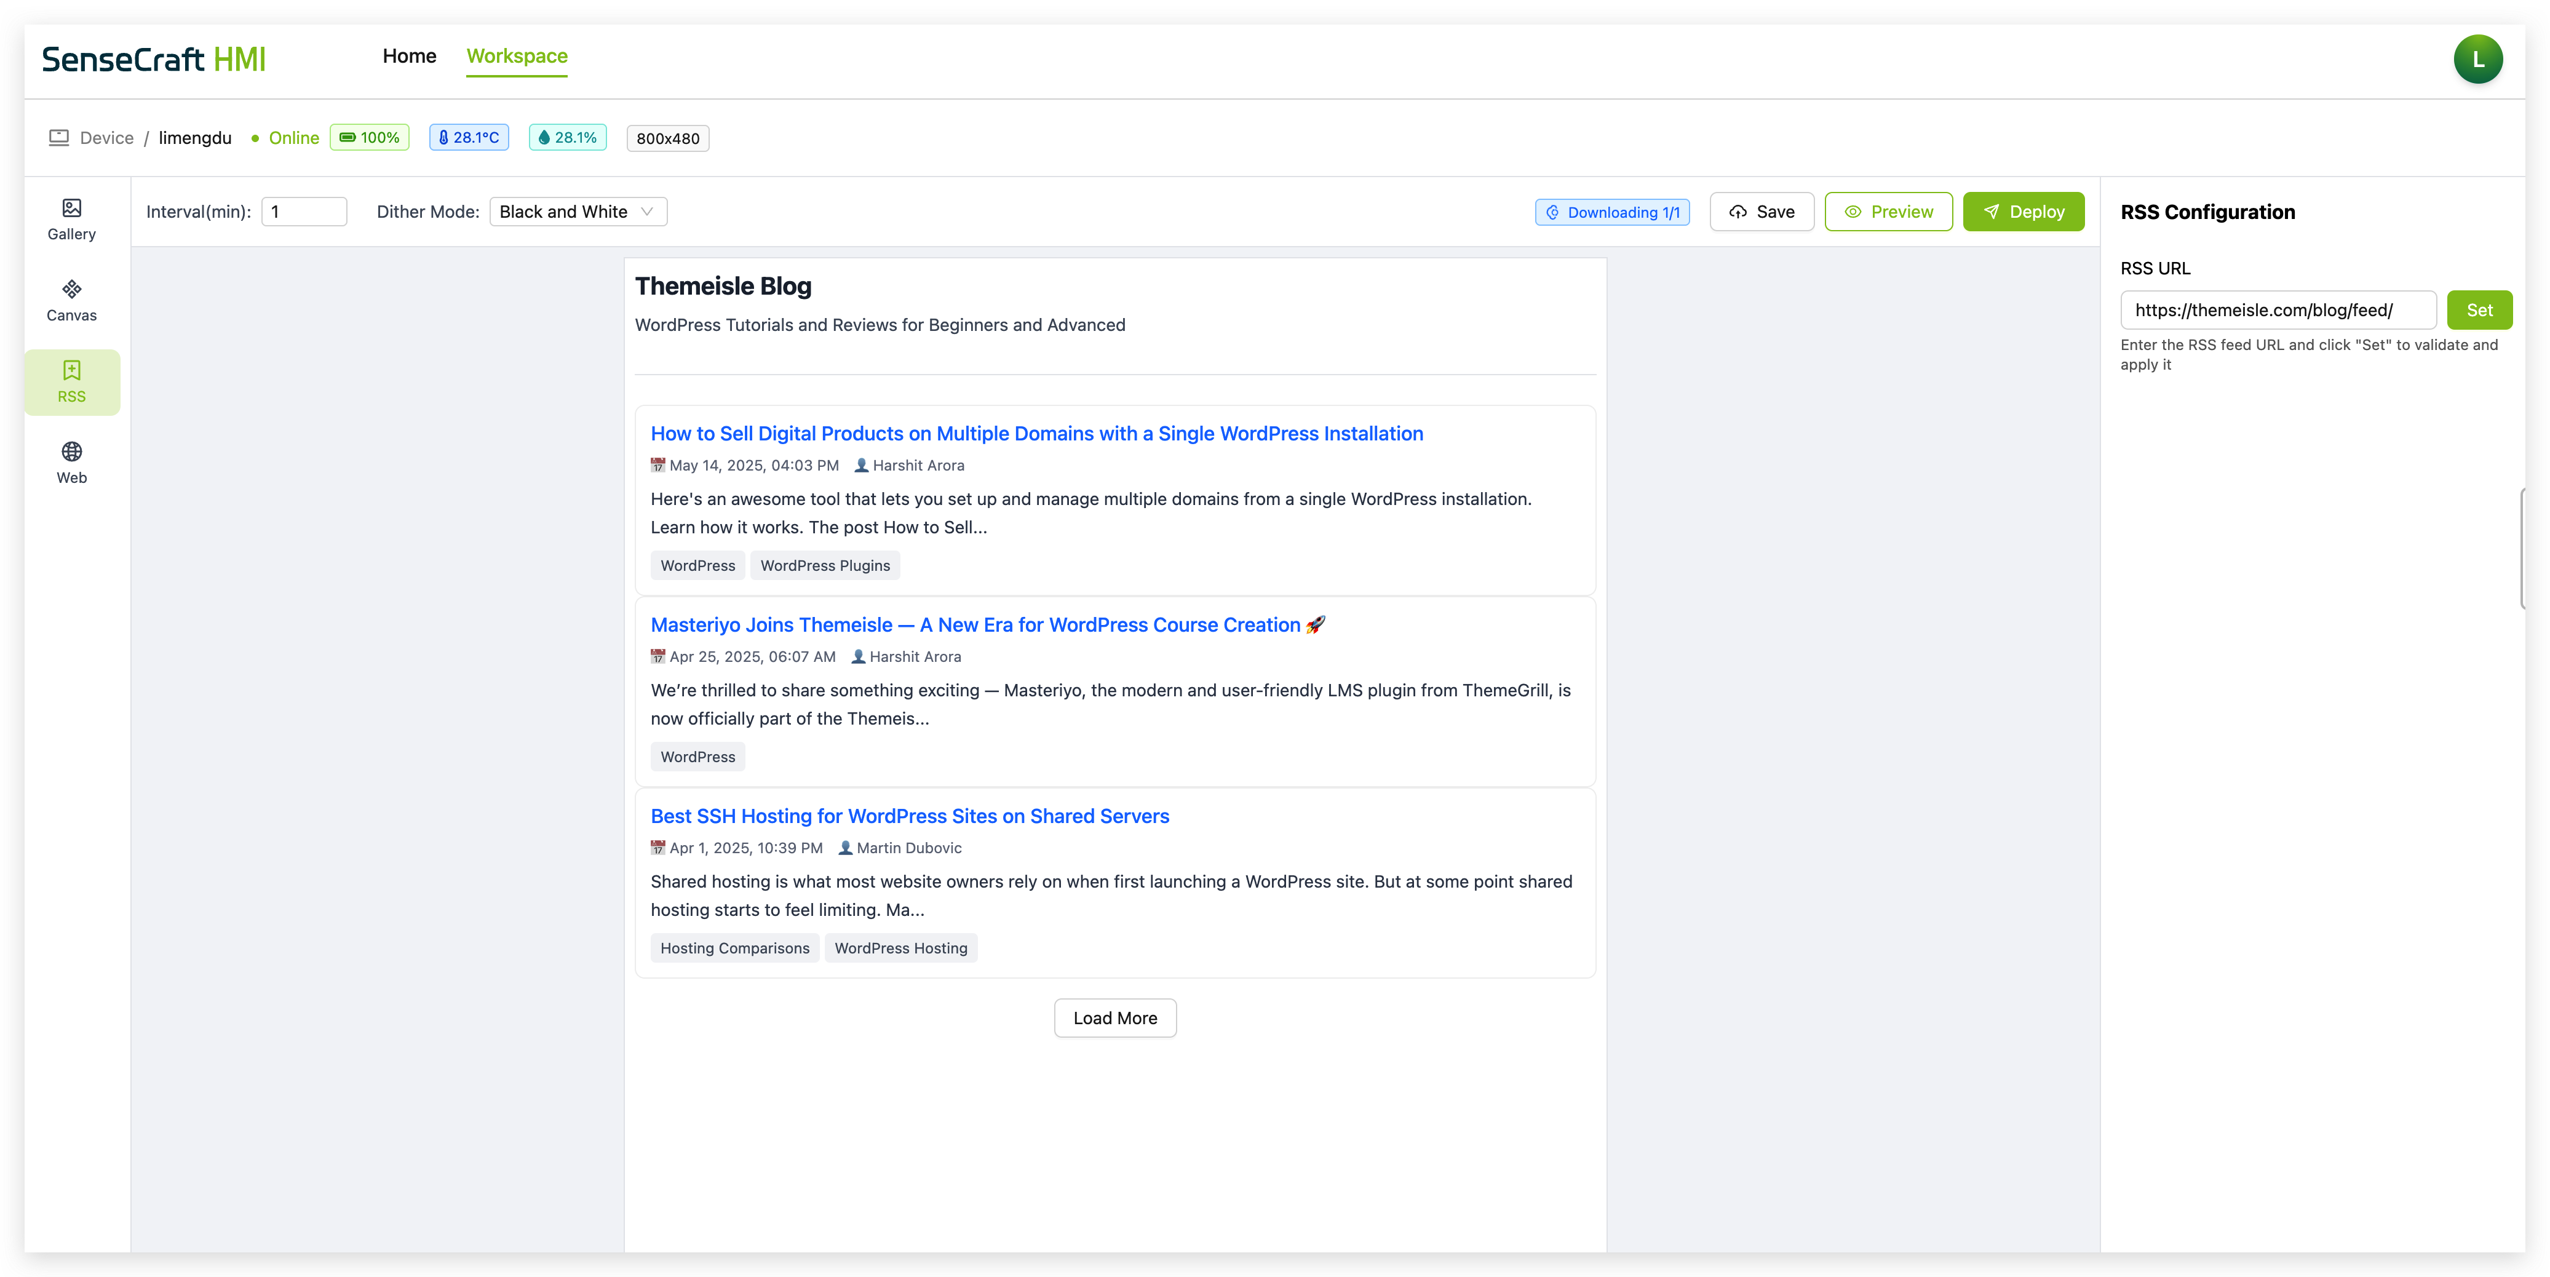2550x1277 pixels.
Task: Open the Sell Digital Products article link
Action: pos(1036,434)
